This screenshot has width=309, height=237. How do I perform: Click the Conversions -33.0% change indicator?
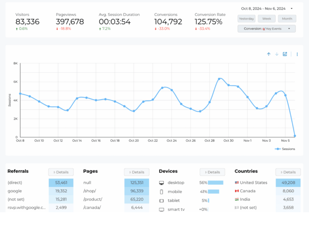pyautogui.click(x=162, y=29)
